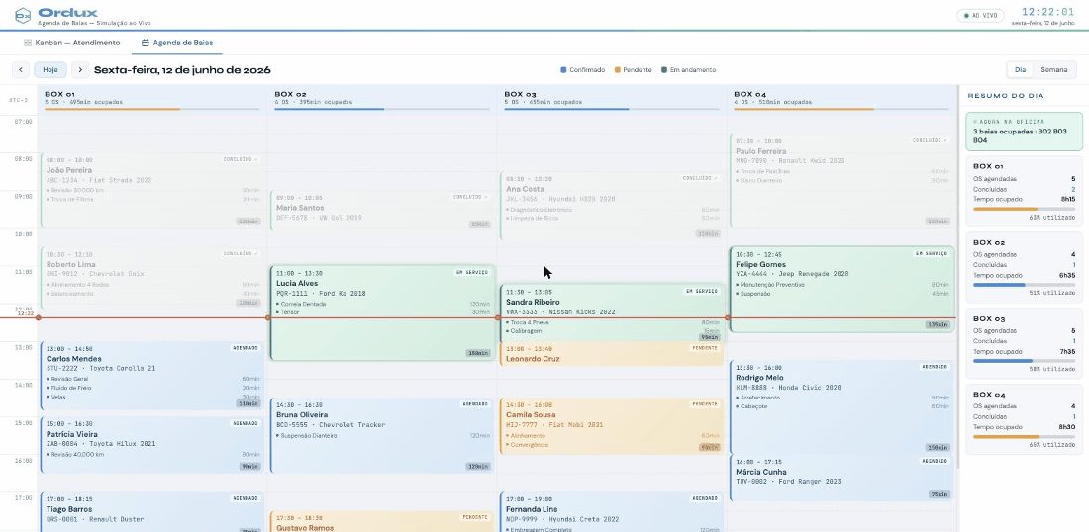Click the BOX 01 summary usage bar

coord(1024,208)
